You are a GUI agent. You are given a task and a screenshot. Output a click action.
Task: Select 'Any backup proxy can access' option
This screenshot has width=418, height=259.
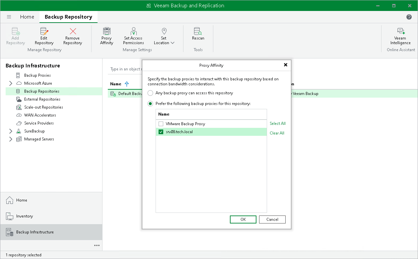pos(151,93)
